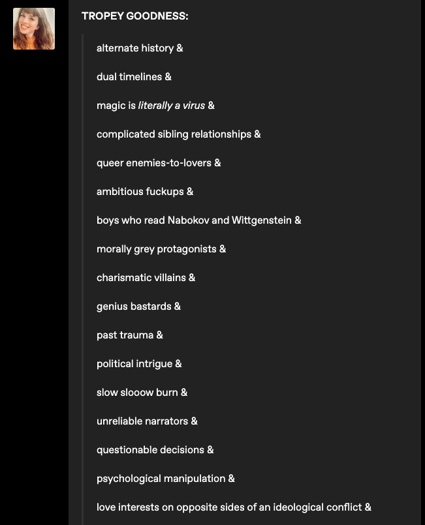This screenshot has height=525, width=425.
Task: Click the 'questionable decisions &' line
Action: (155, 450)
